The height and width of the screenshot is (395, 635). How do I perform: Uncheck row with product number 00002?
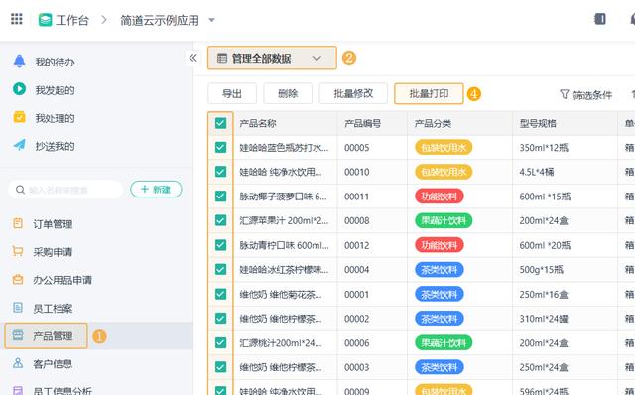pyautogui.click(x=220, y=319)
